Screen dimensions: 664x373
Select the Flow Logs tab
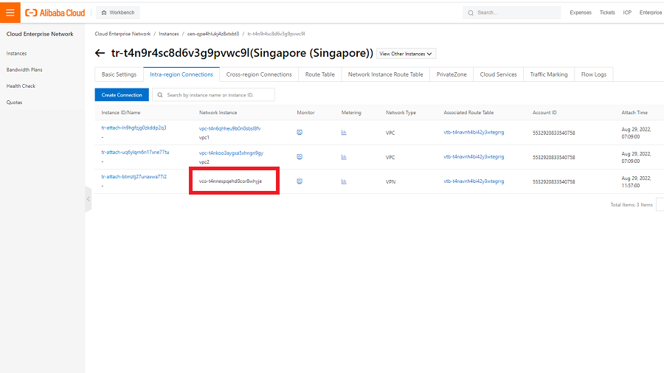[594, 74]
